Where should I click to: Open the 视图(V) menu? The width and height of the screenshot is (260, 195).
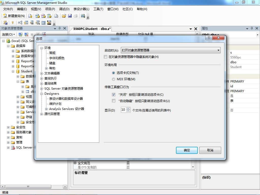36,9
